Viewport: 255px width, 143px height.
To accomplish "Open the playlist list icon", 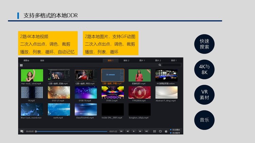I will click(x=155, y=131).
